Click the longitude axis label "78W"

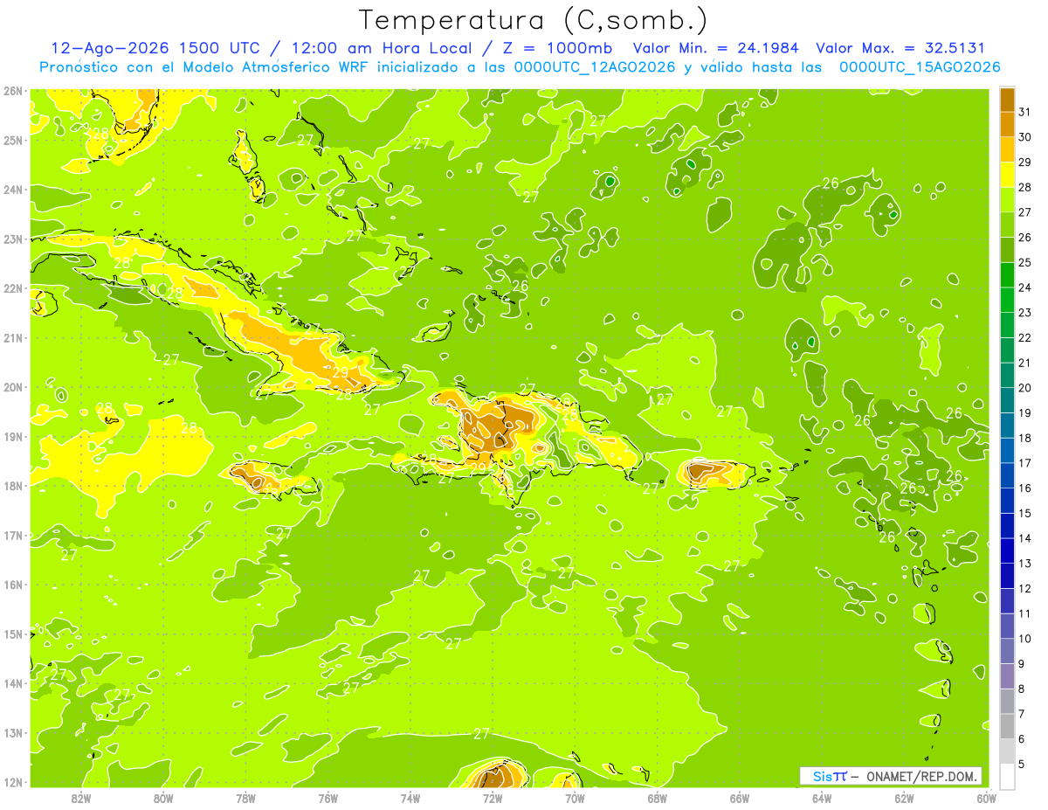tap(245, 798)
